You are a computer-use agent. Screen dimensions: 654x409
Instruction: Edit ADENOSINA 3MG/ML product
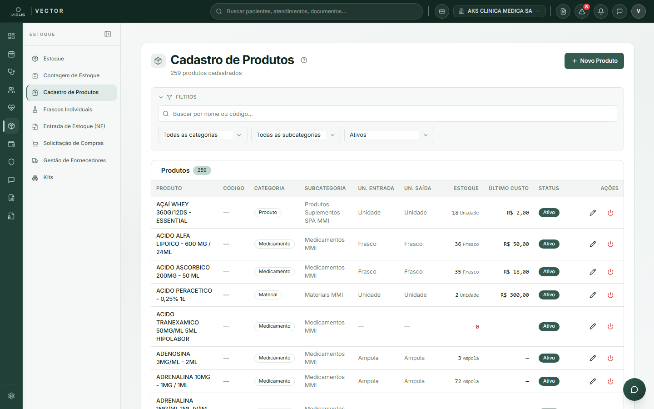[593, 358]
